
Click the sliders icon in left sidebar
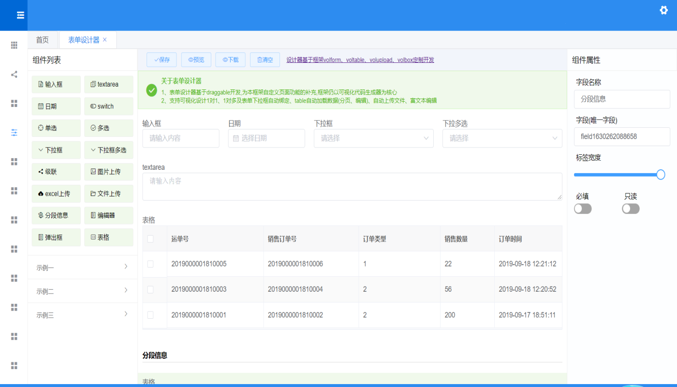pyautogui.click(x=14, y=133)
